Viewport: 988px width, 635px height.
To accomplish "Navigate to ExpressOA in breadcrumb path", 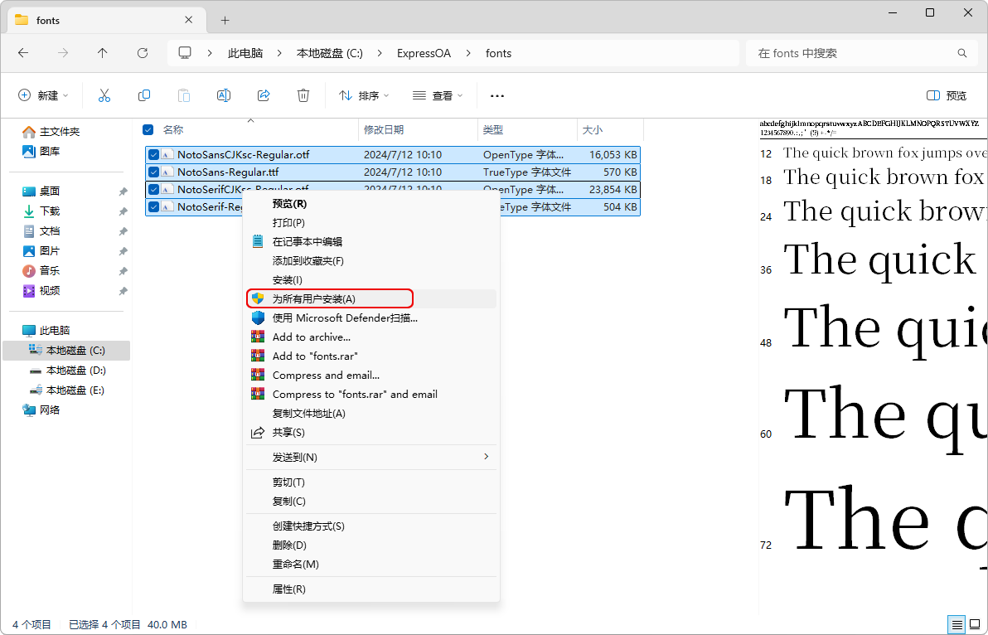I will click(x=424, y=53).
